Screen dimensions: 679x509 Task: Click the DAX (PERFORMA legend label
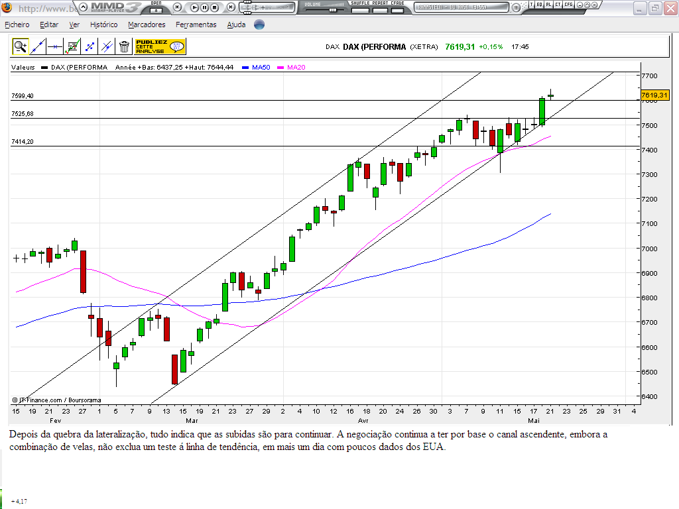[80, 68]
